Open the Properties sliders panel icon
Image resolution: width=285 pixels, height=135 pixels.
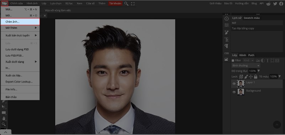(227, 25)
